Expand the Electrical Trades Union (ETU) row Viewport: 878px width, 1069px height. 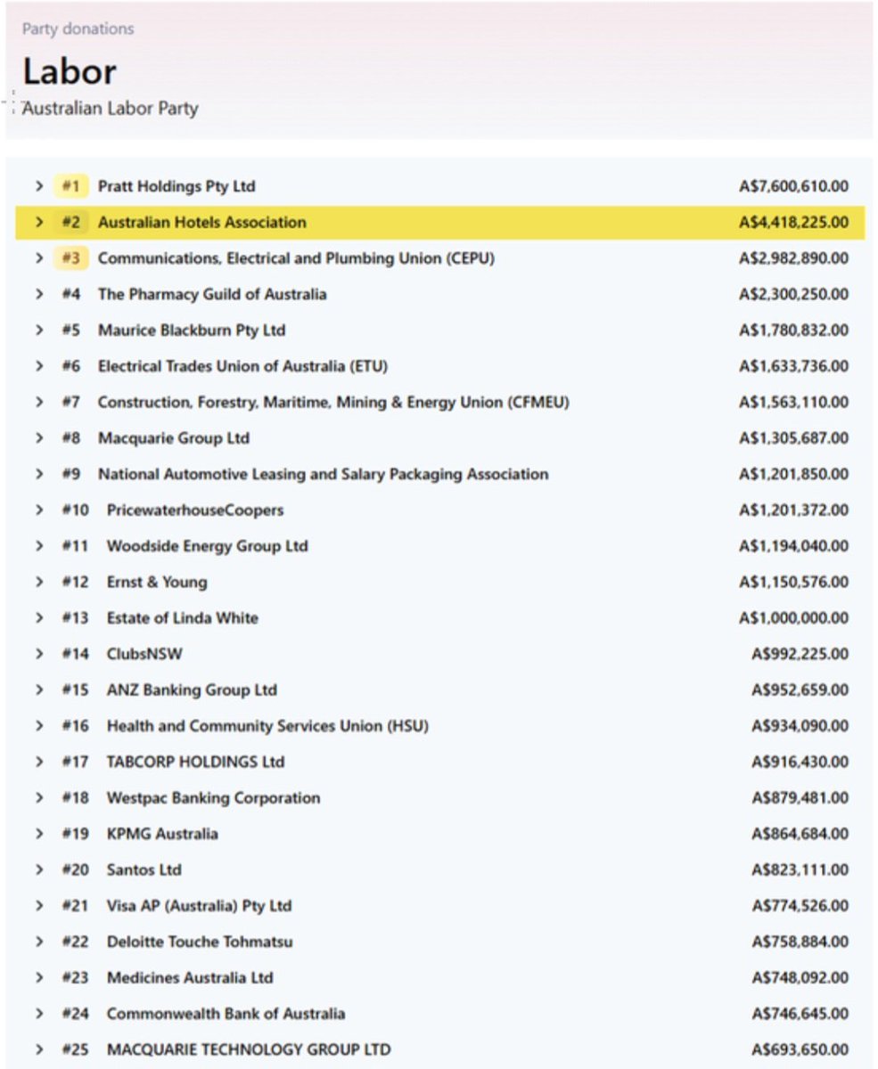(39, 366)
